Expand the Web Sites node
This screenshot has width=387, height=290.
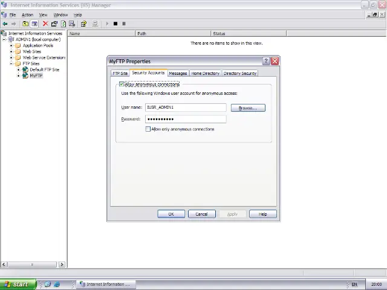pyautogui.click(x=11, y=51)
